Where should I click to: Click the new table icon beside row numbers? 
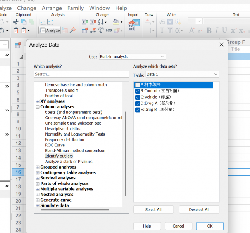(18, 45)
